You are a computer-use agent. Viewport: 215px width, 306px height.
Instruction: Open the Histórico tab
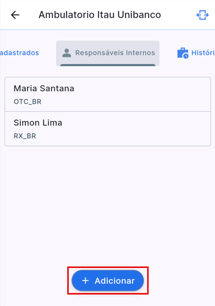click(x=196, y=52)
